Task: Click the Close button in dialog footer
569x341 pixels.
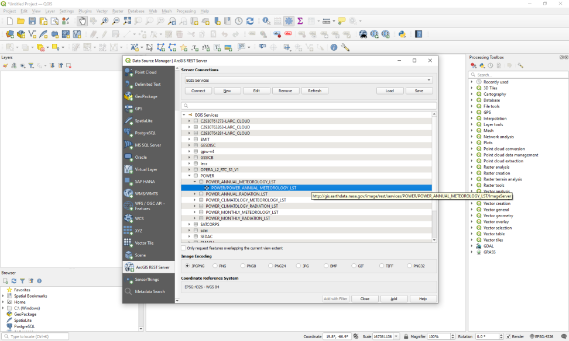Action: point(365,298)
